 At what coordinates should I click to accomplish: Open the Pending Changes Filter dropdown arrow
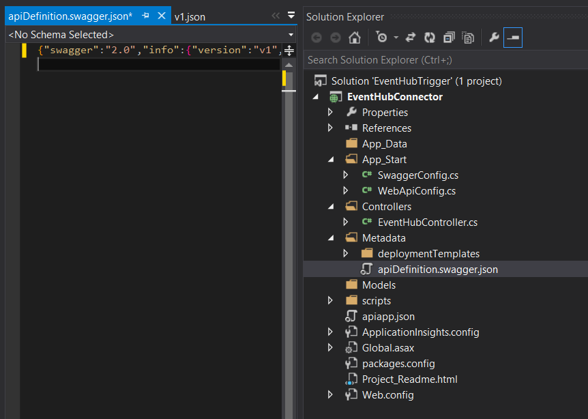point(396,38)
